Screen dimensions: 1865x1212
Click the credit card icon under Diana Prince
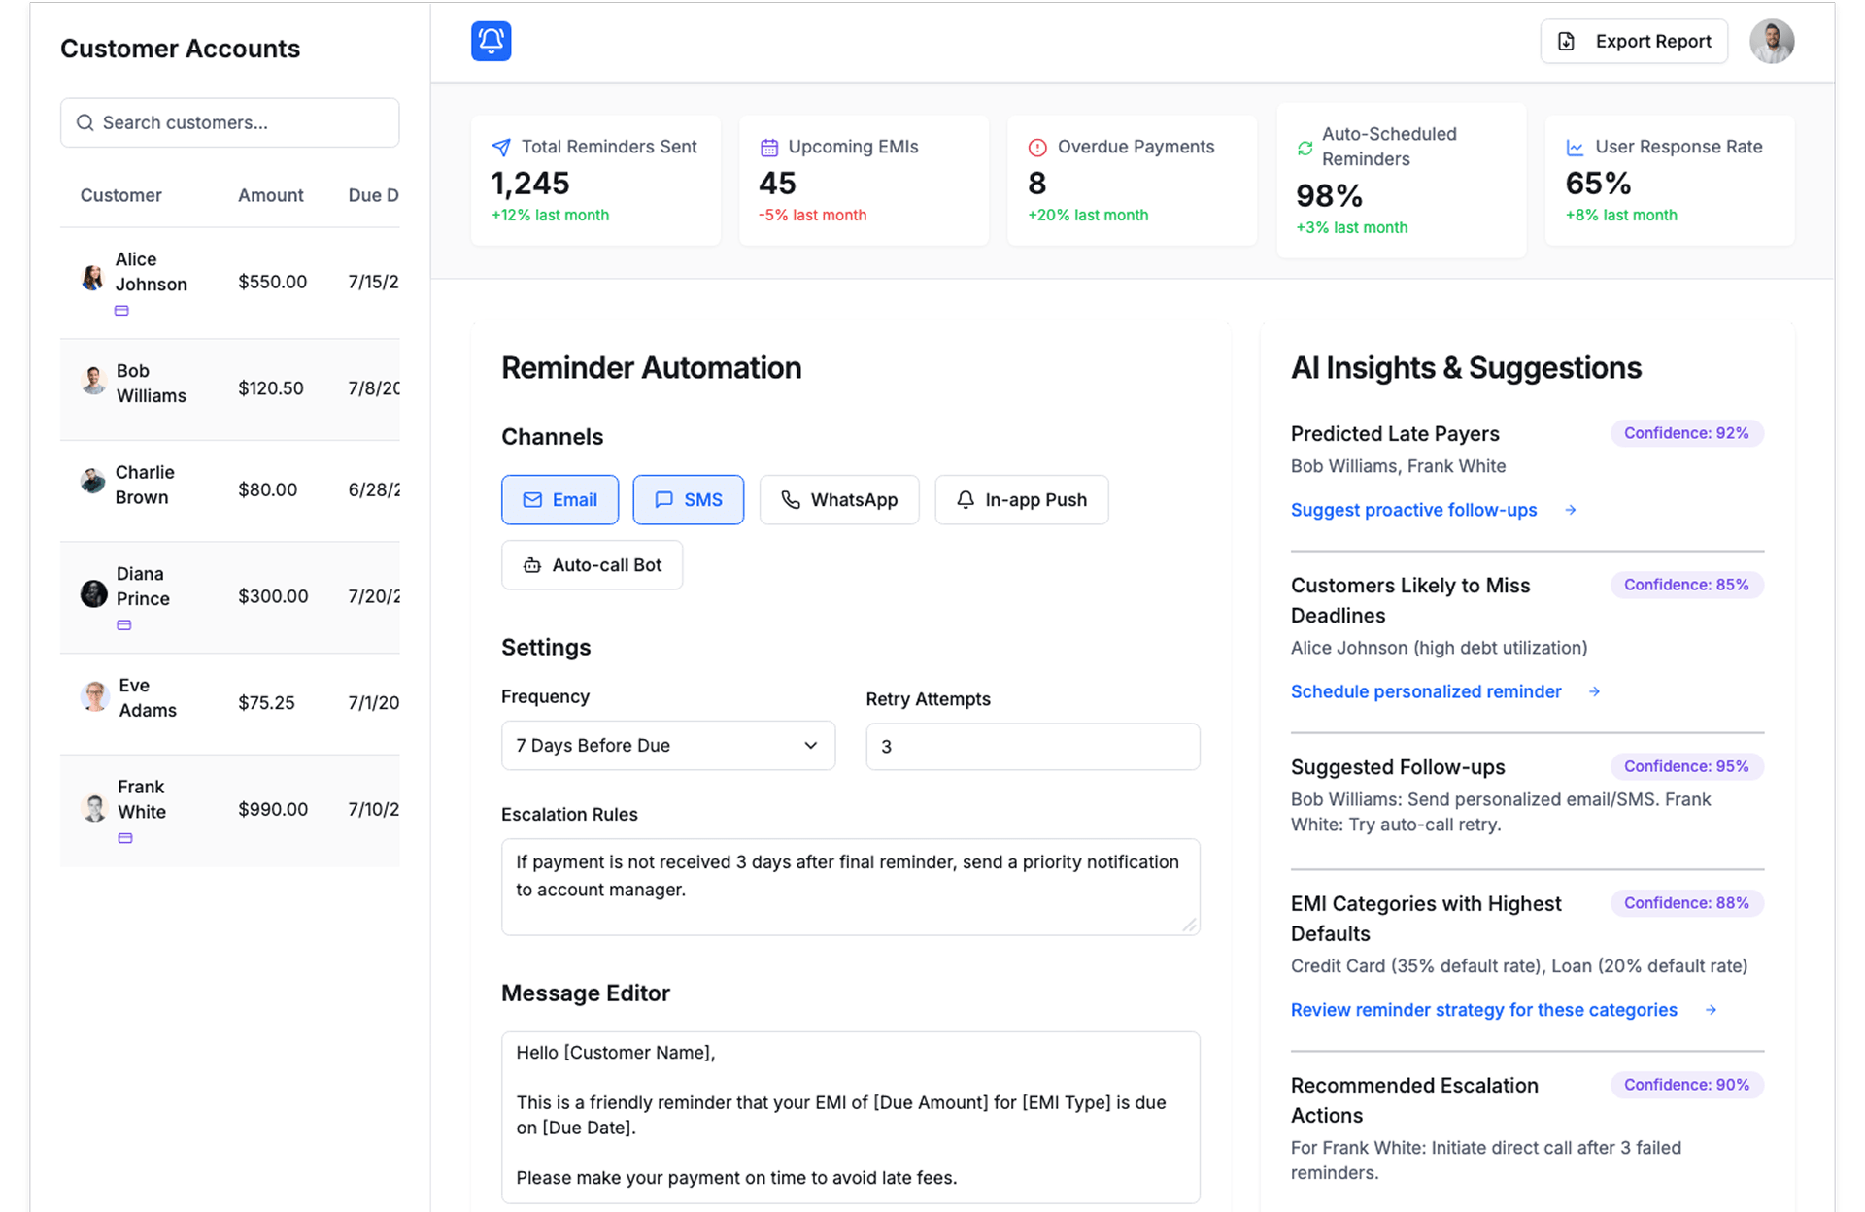[x=123, y=625]
